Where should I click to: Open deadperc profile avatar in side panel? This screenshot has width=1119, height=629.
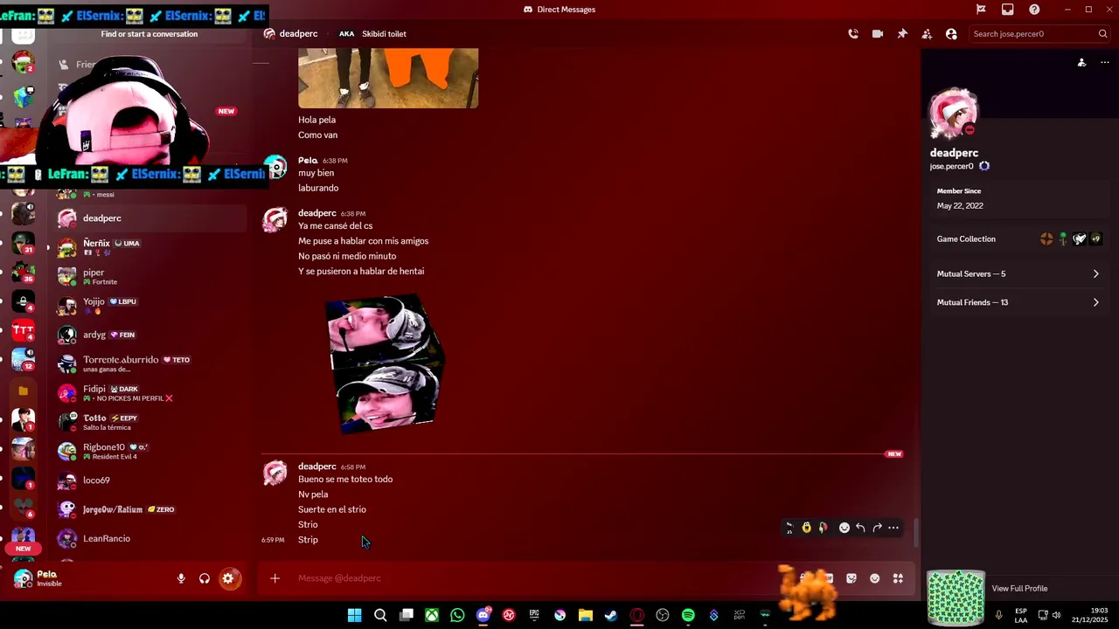[x=953, y=113]
